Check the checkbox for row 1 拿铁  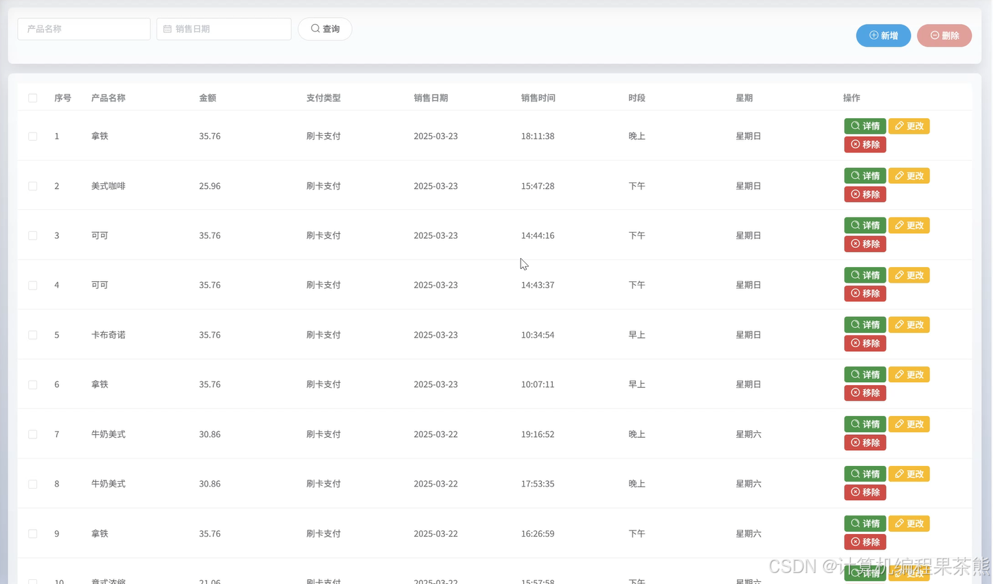[32, 137]
